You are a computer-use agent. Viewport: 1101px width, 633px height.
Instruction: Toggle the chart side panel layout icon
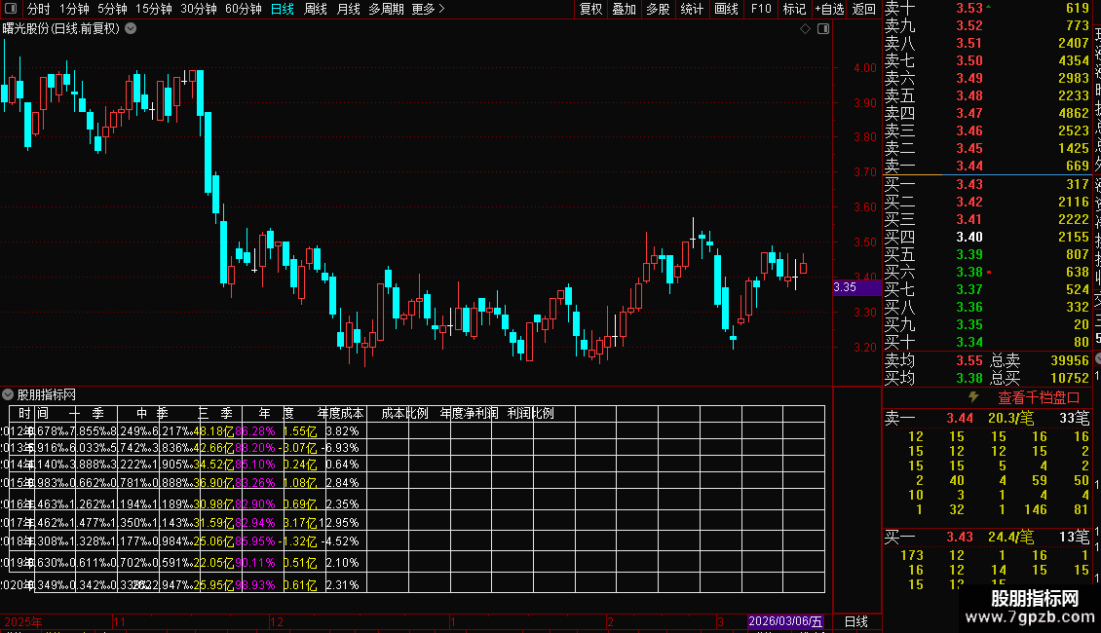coord(823,29)
